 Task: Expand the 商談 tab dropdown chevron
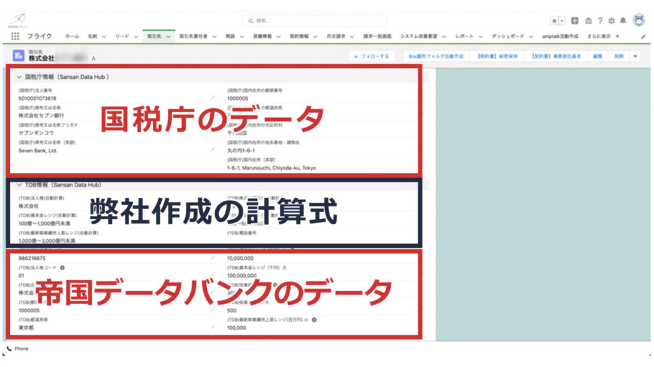(x=241, y=36)
